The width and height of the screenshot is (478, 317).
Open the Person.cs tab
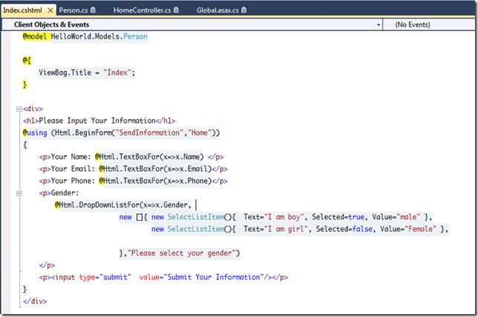pyautogui.click(x=73, y=10)
